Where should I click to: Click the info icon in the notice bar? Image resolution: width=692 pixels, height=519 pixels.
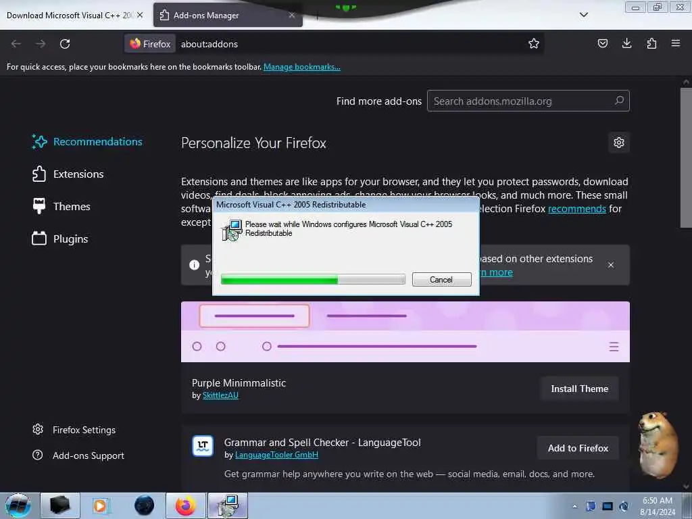pyautogui.click(x=194, y=265)
